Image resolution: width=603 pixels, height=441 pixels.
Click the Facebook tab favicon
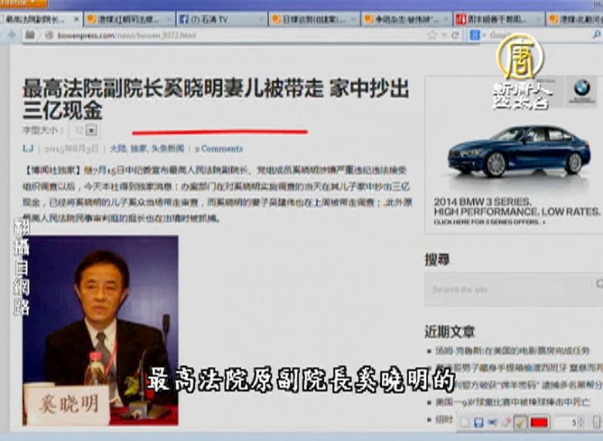coord(184,19)
